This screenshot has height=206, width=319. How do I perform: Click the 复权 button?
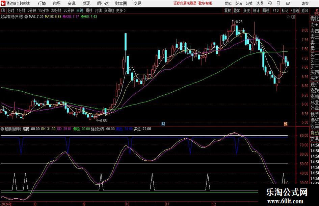[x=228, y=10]
